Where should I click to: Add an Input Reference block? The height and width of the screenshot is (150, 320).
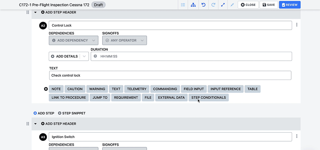tap(226, 89)
